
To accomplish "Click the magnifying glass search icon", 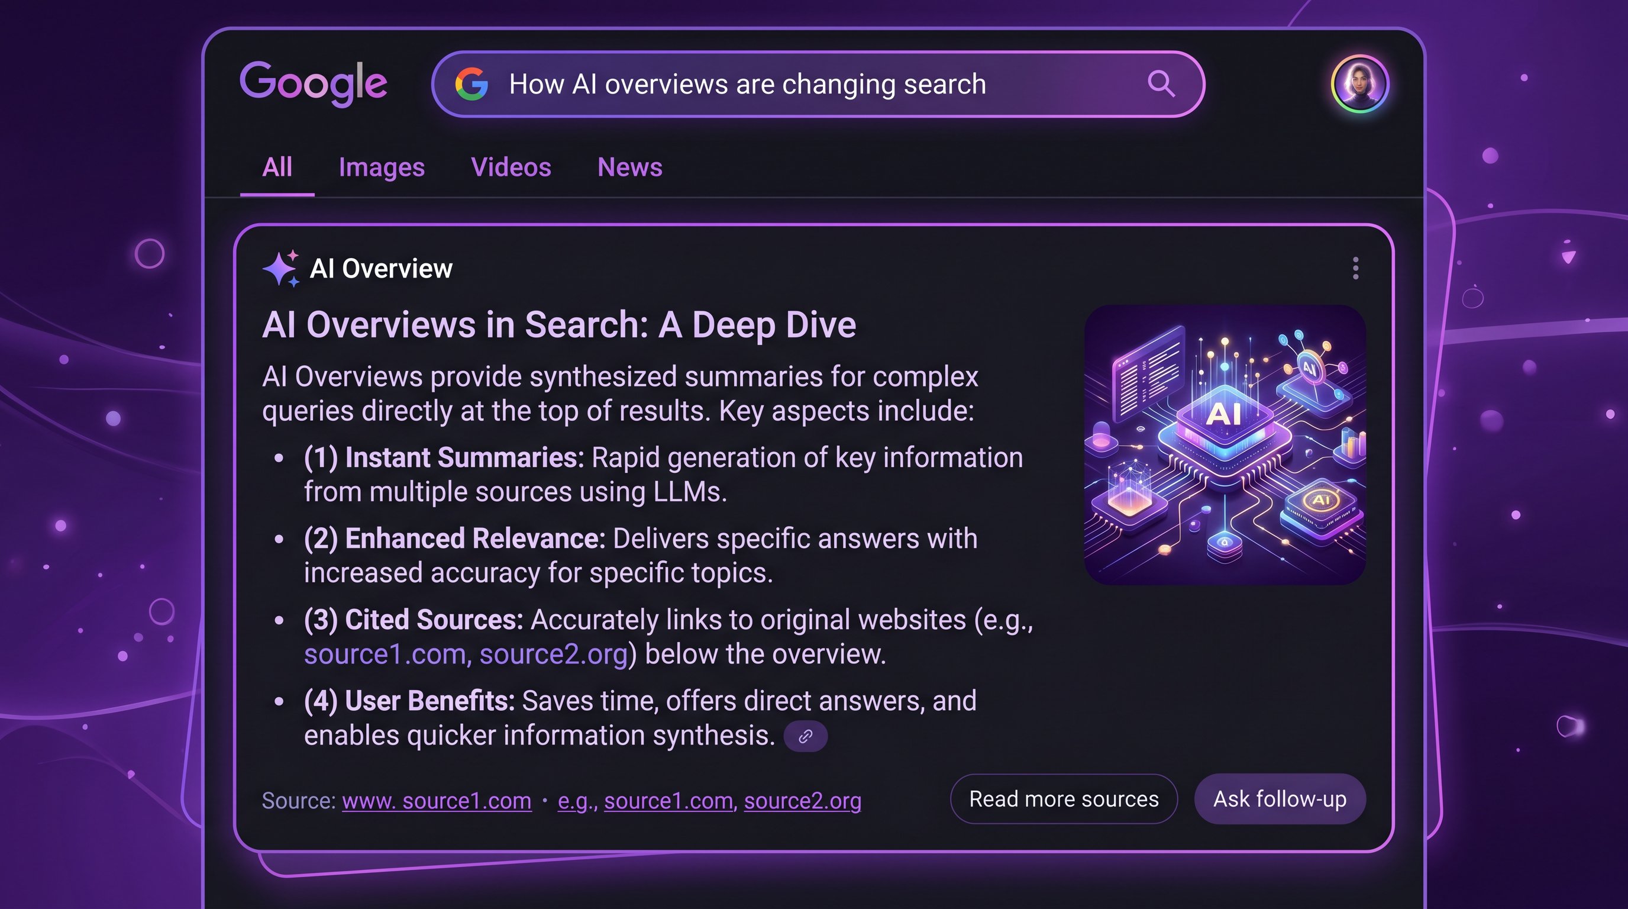I will point(1161,83).
